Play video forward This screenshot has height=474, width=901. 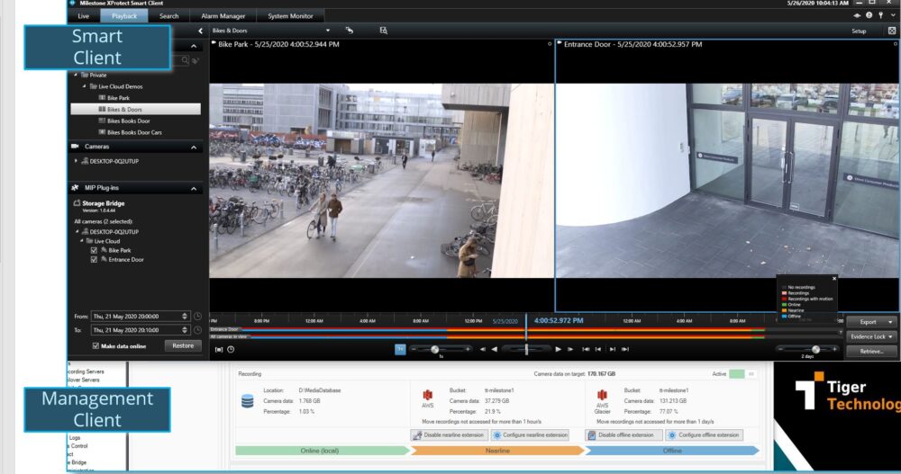tap(559, 349)
